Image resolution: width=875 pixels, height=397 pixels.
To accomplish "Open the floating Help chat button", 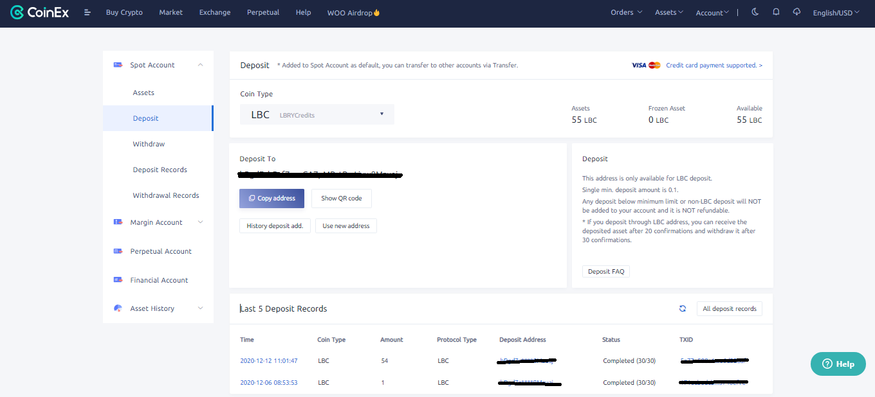I will [x=838, y=364].
